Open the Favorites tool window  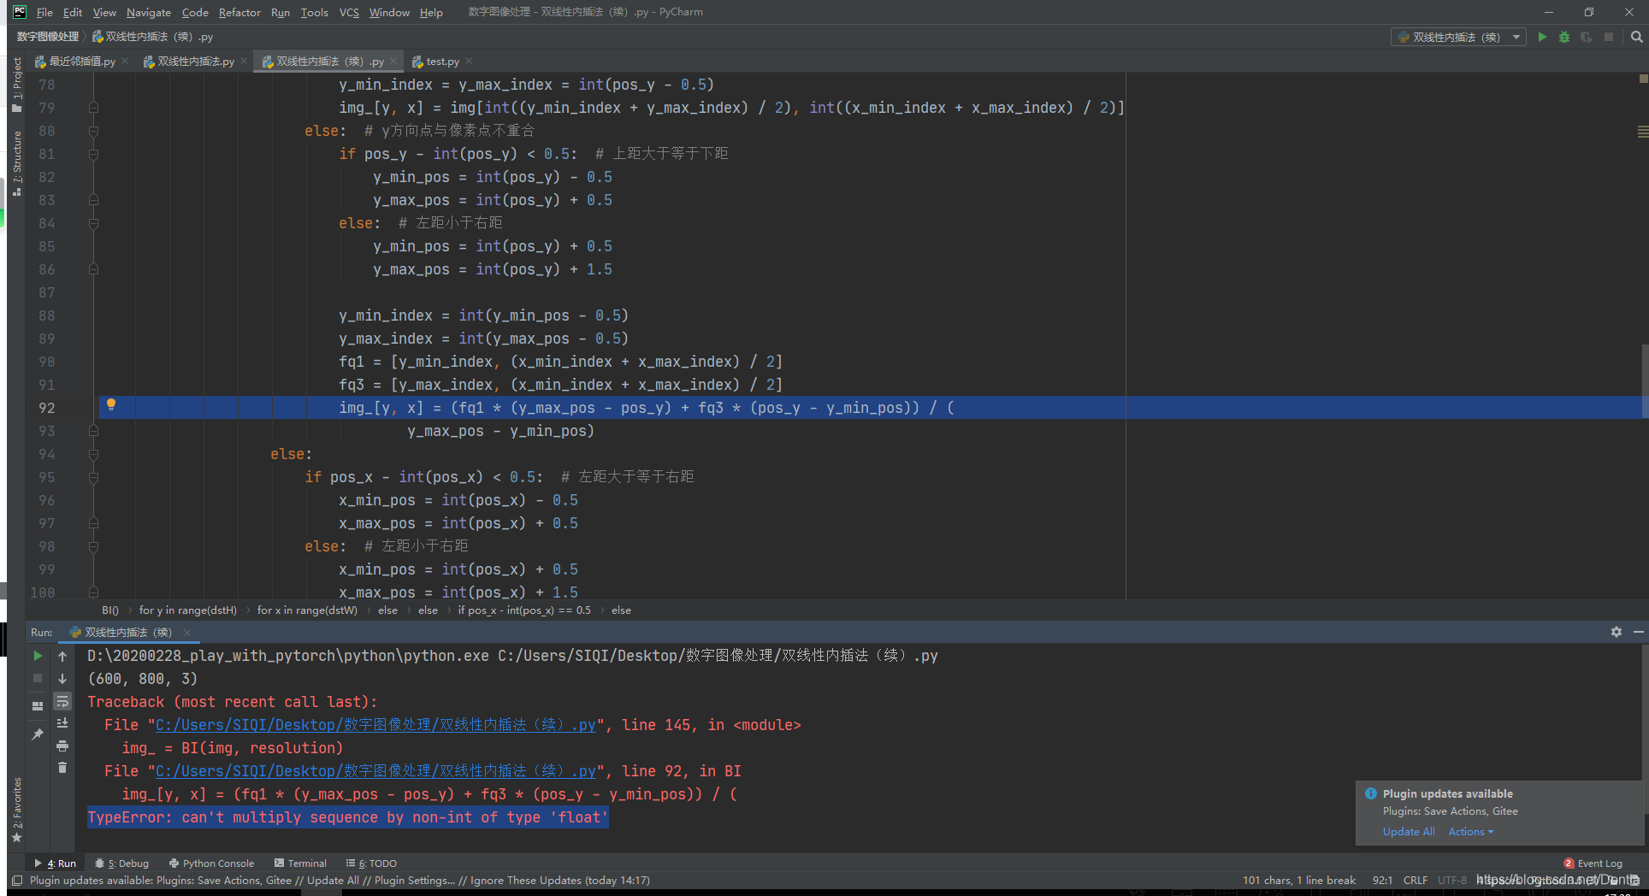pos(17,809)
